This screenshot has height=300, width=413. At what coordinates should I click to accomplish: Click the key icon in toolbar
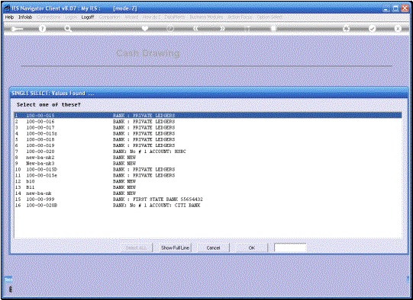(x=17, y=29)
